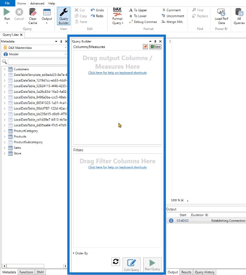
Task: Open Format Query DAX formatter
Action: click(x=117, y=16)
